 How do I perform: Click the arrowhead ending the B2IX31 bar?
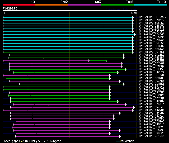click(110, 75)
